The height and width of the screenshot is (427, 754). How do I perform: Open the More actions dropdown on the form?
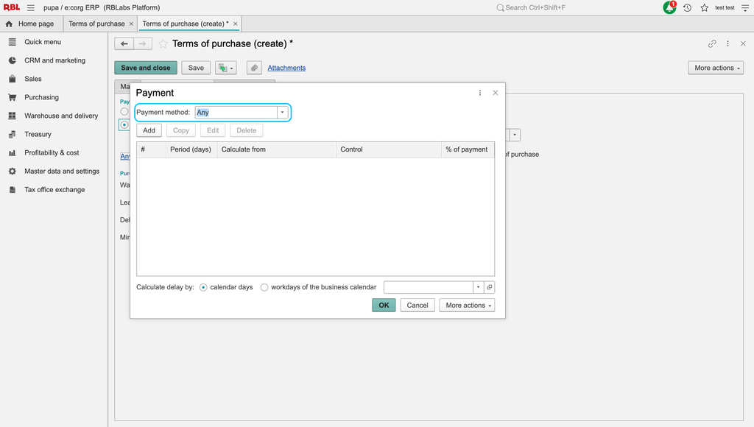pos(716,68)
